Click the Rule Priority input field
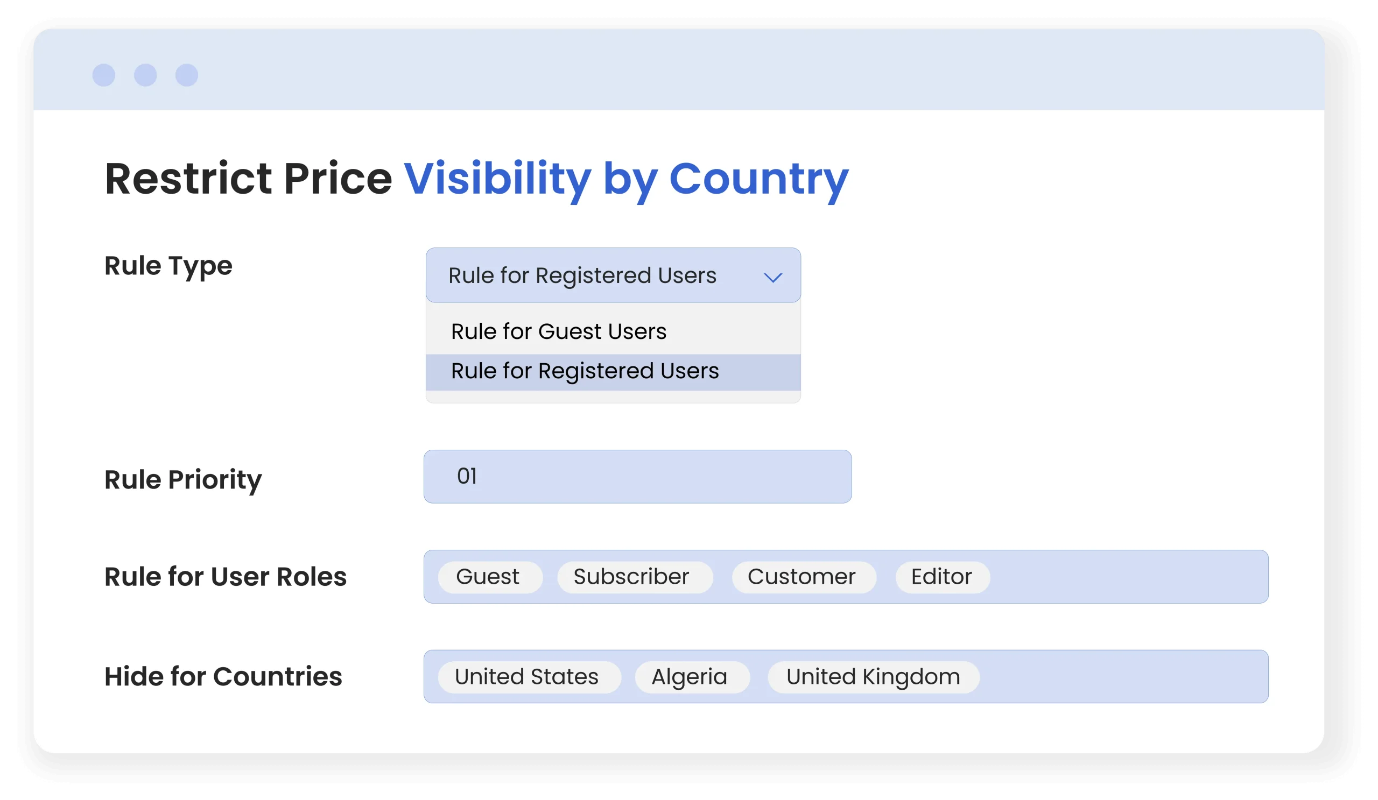The height and width of the screenshot is (800, 1378). point(637,477)
